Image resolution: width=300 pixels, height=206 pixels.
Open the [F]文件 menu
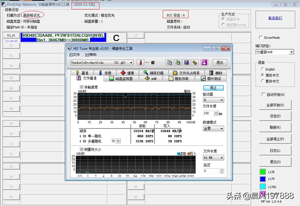[74, 55]
